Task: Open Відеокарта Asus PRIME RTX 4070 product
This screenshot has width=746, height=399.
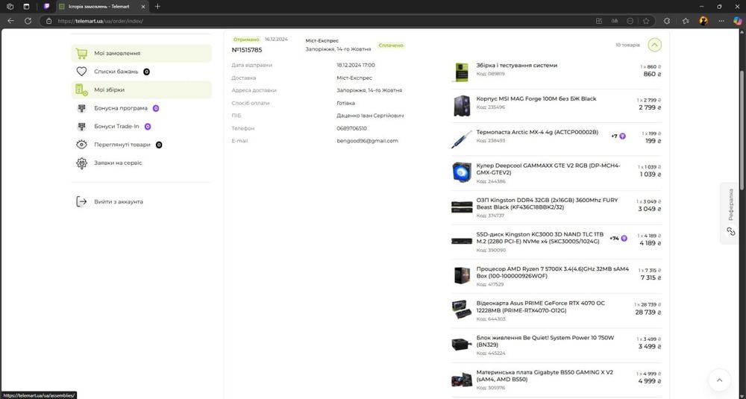Action: coord(540,307)
